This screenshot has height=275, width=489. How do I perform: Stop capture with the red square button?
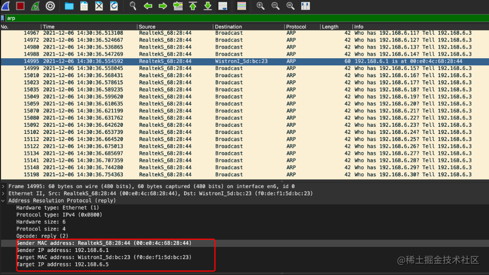tap(20, 6)
